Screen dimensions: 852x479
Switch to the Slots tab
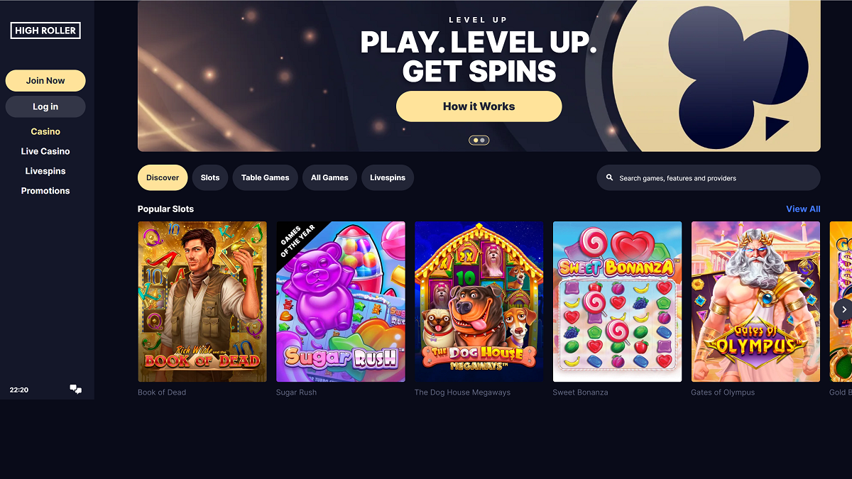210,177
